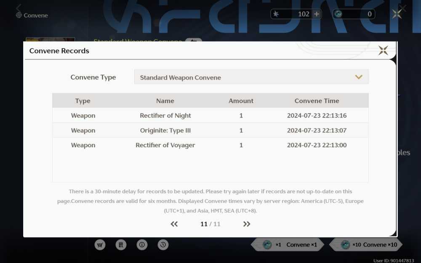The height and width of the screenshot is (263, 421).
Task: Open the Convene Type dropdown
Action: pos(251,77)
